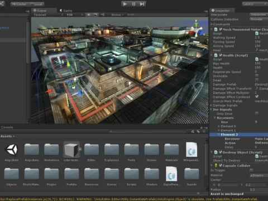Viewport: 268px width, 201px height.
Task: Toggle the Local handle rotation button
Action: pos(36,4)
